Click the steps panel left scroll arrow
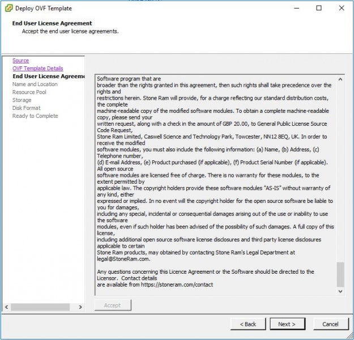 coord(7,307)
